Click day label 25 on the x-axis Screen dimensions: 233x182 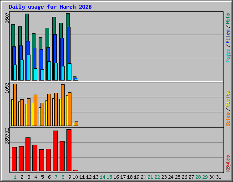click(x=177, y=177)
